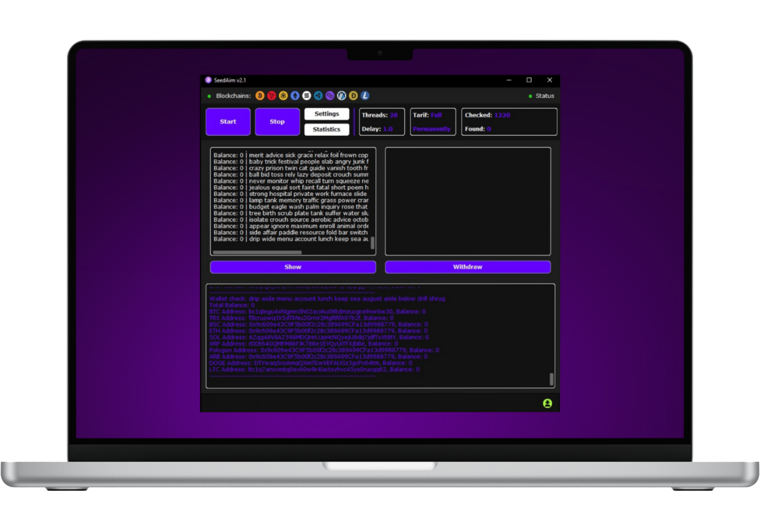This screenshot has width=760, height=530.
Task: Select the row starting 'tree birth scrub'
Action: coord(291,213)
